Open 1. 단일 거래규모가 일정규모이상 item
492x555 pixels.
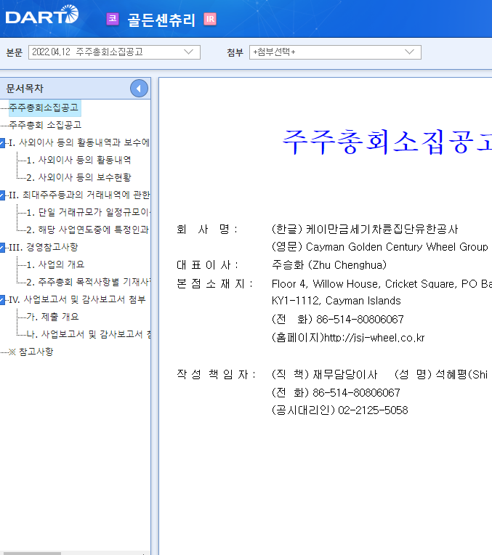click(x=89, y=212)
